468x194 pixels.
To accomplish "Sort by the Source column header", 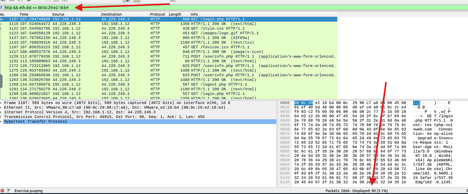I will pyautogui.click(x=76, y=14).
